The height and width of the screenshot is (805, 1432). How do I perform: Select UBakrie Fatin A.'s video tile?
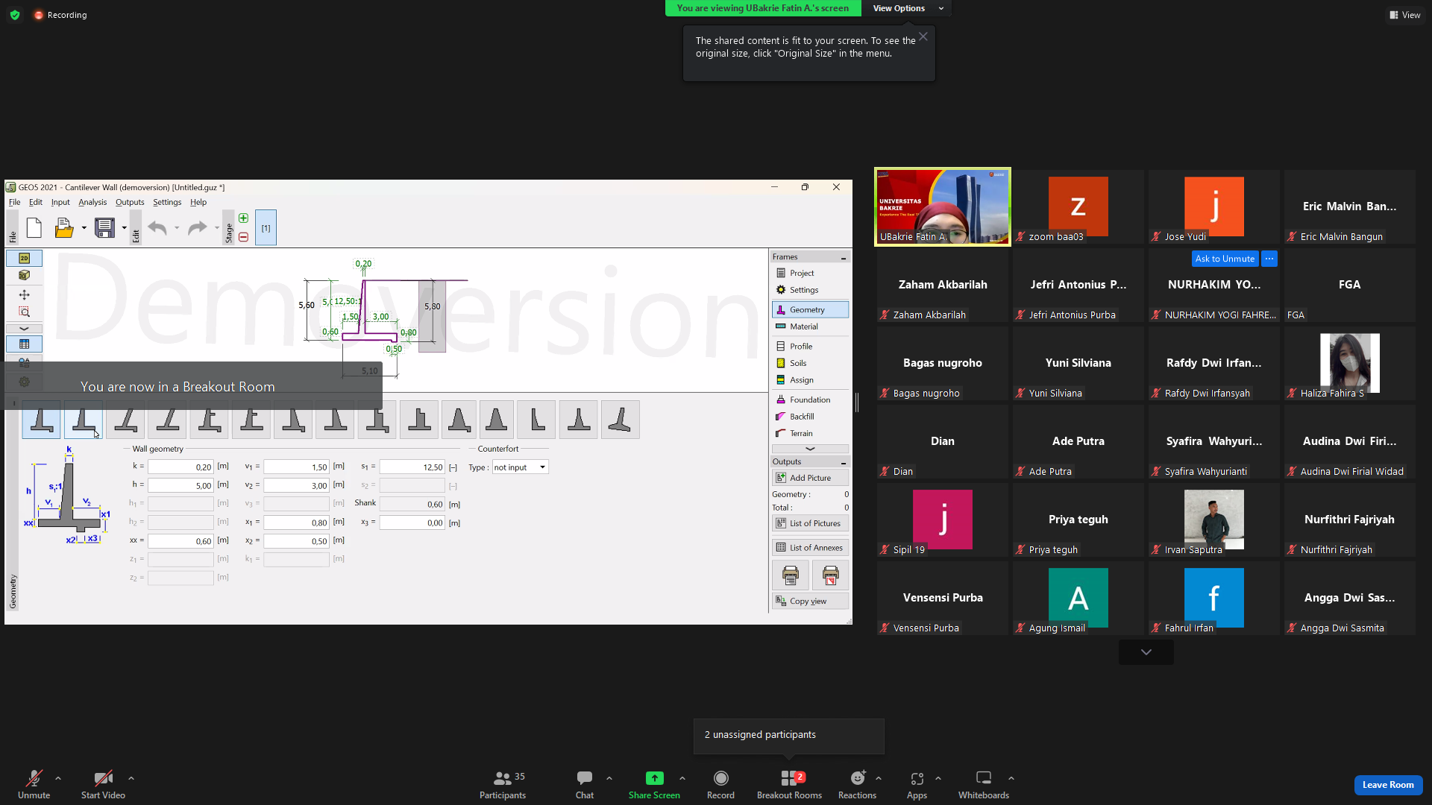tap(943, 206)
